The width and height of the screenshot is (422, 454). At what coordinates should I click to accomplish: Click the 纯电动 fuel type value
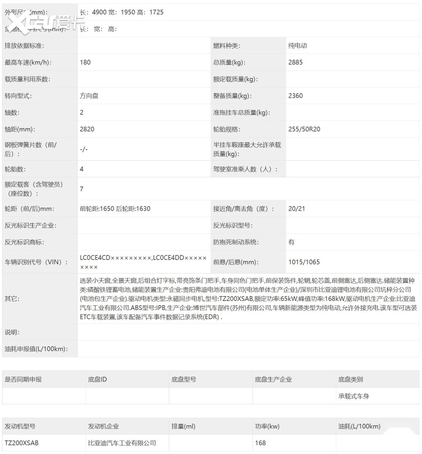pyautogui.click(x=298, y=46)
